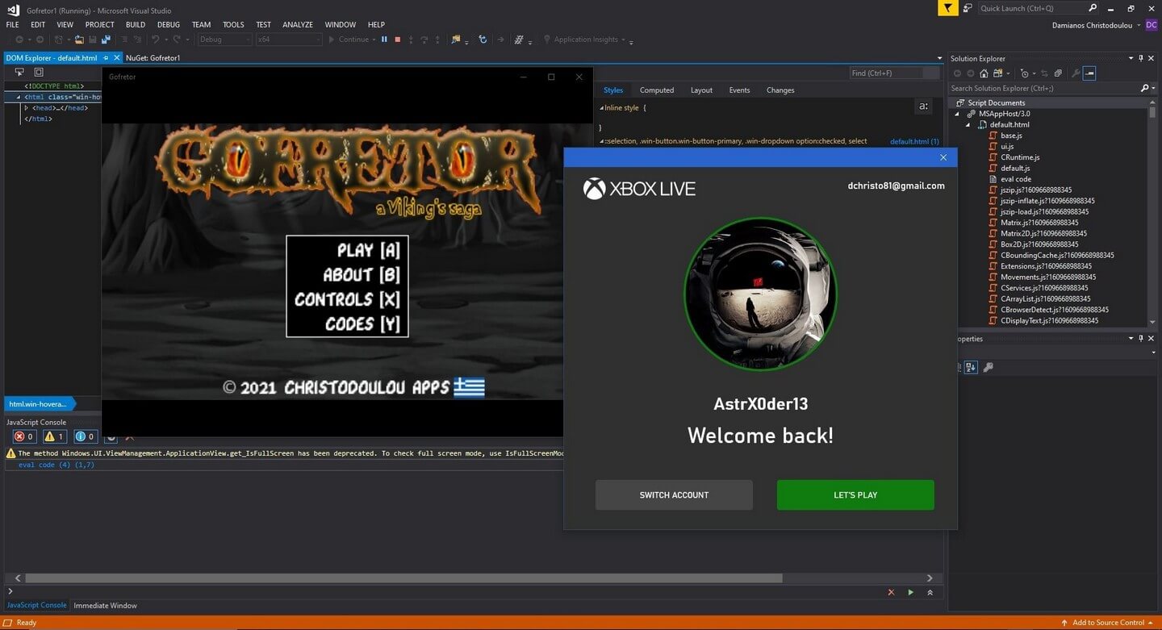The height and width of the screenshot is (630, 1162).
Task: Expand the head element in DOM tree
Action: [27, 108]
